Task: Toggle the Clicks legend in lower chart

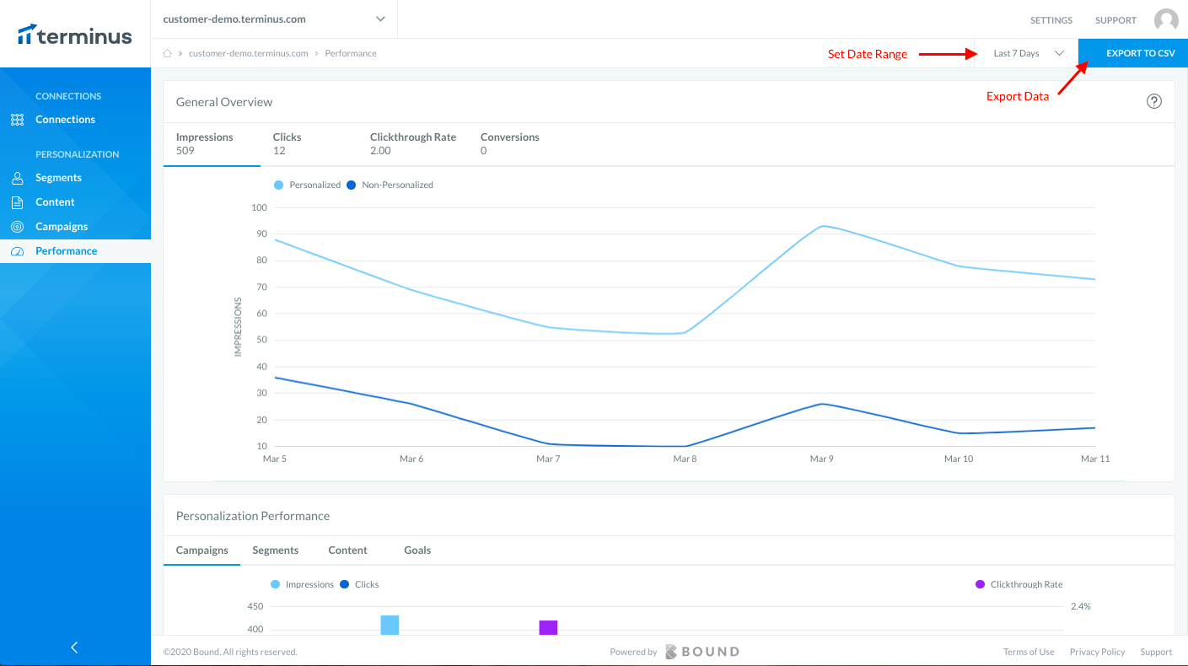Action: pyautogui.click(x=360, y=584)
